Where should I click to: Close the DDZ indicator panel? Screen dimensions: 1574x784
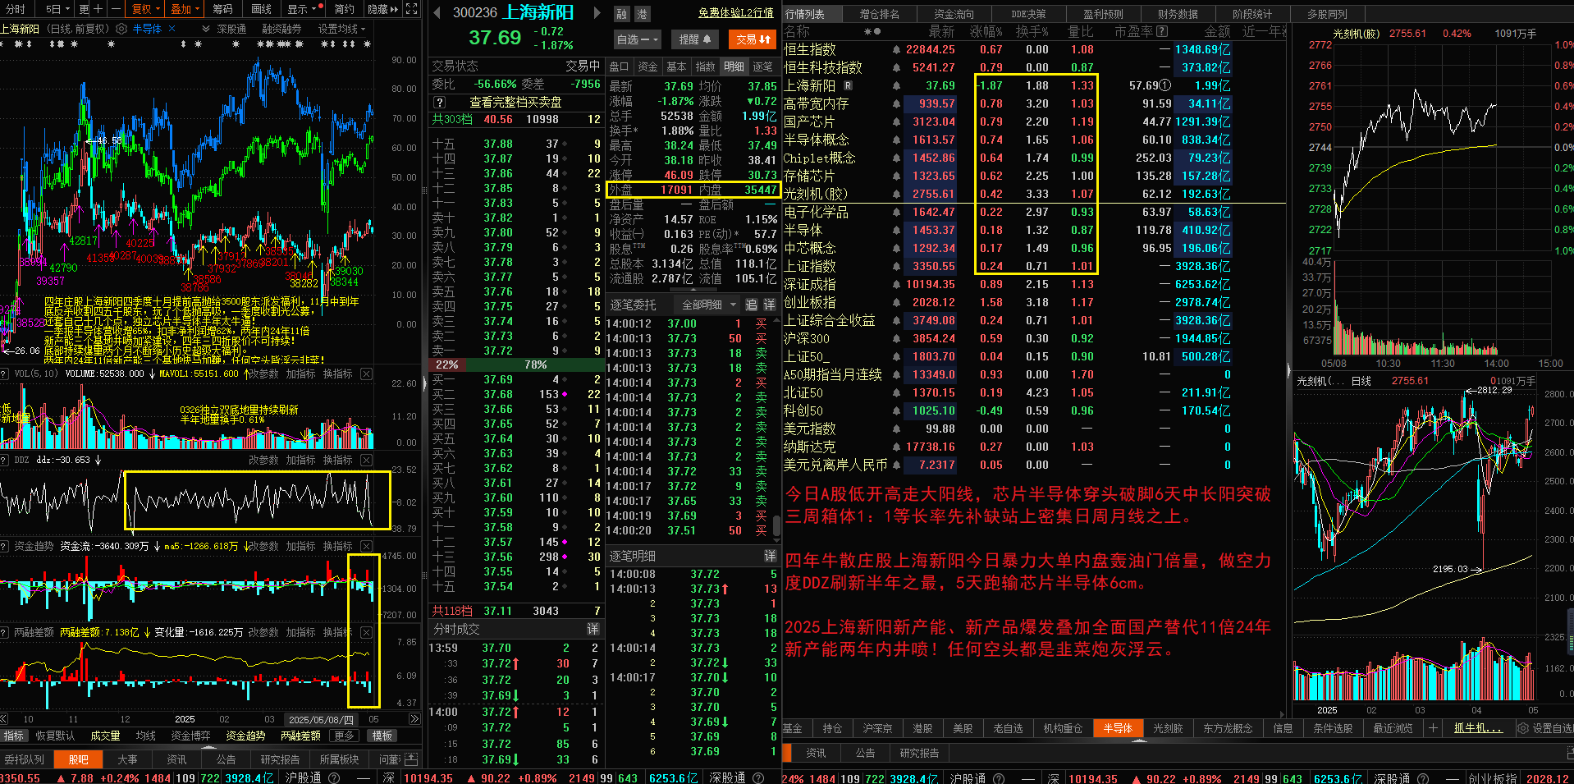point(366,460)
